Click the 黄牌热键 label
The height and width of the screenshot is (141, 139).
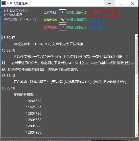tap(50, 20)
